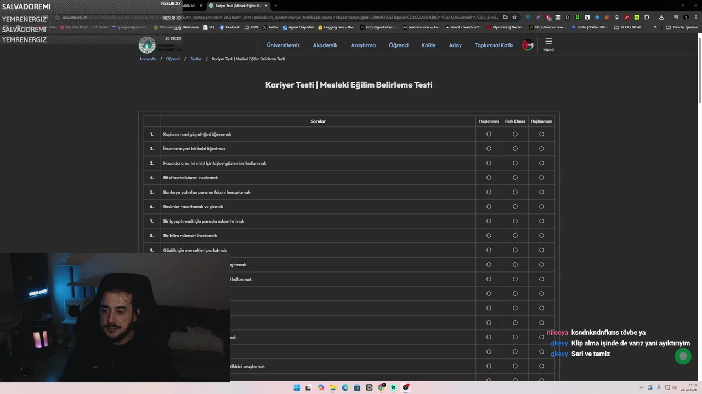Image resolution: width=702 pixels, height=394 pixels.
Task: Open the NBN bookmark folder
Action: [251, 27]
